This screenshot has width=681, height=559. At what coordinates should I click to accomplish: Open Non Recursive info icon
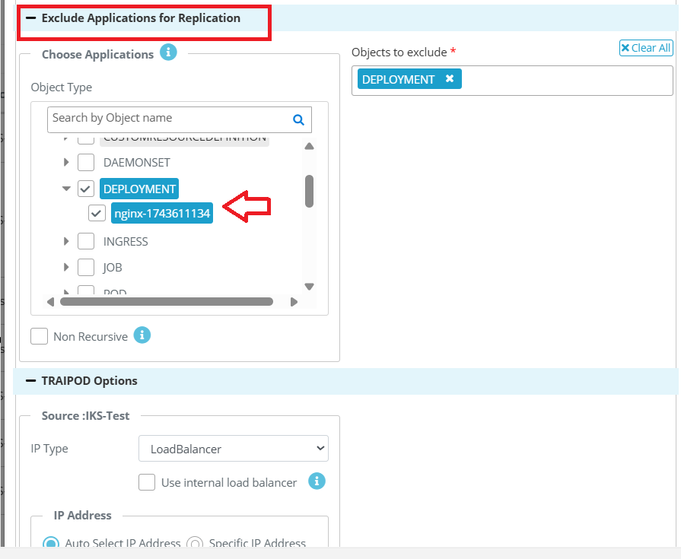[142, 335]
